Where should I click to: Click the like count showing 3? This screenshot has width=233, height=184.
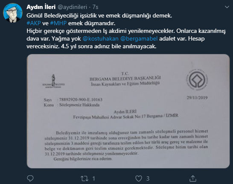pyautogui.click(x=148, y=178)
